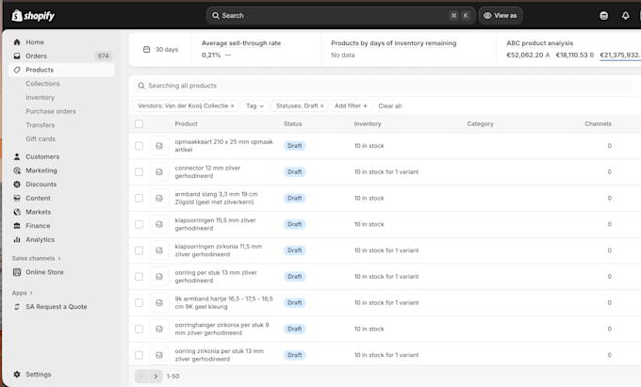
Task: Click Clear all filters
Action: pos(390,106)
